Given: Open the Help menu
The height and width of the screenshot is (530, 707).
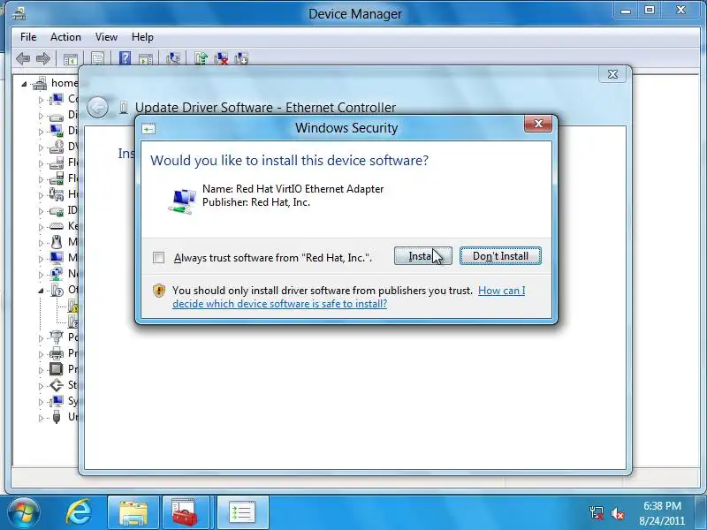Looking at the screenshot, I should pos(142,37).
